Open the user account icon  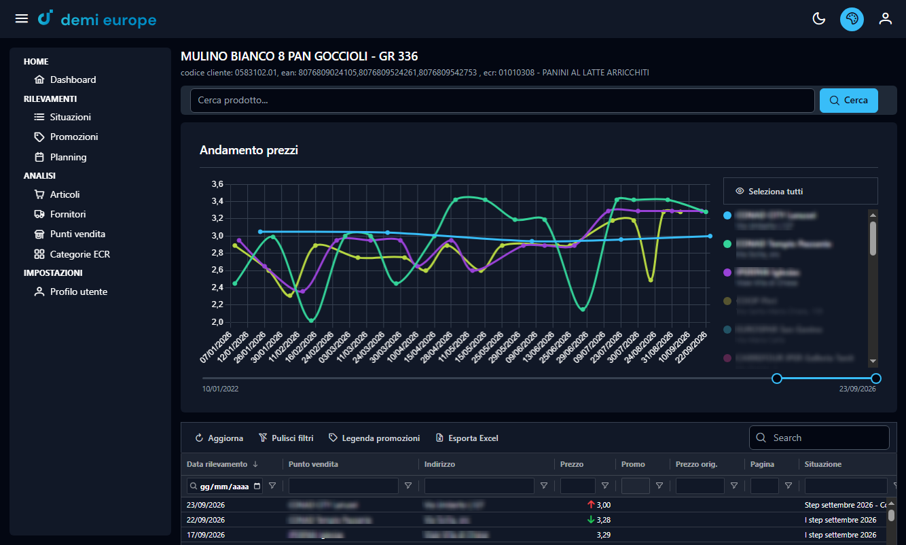(885, 19)
